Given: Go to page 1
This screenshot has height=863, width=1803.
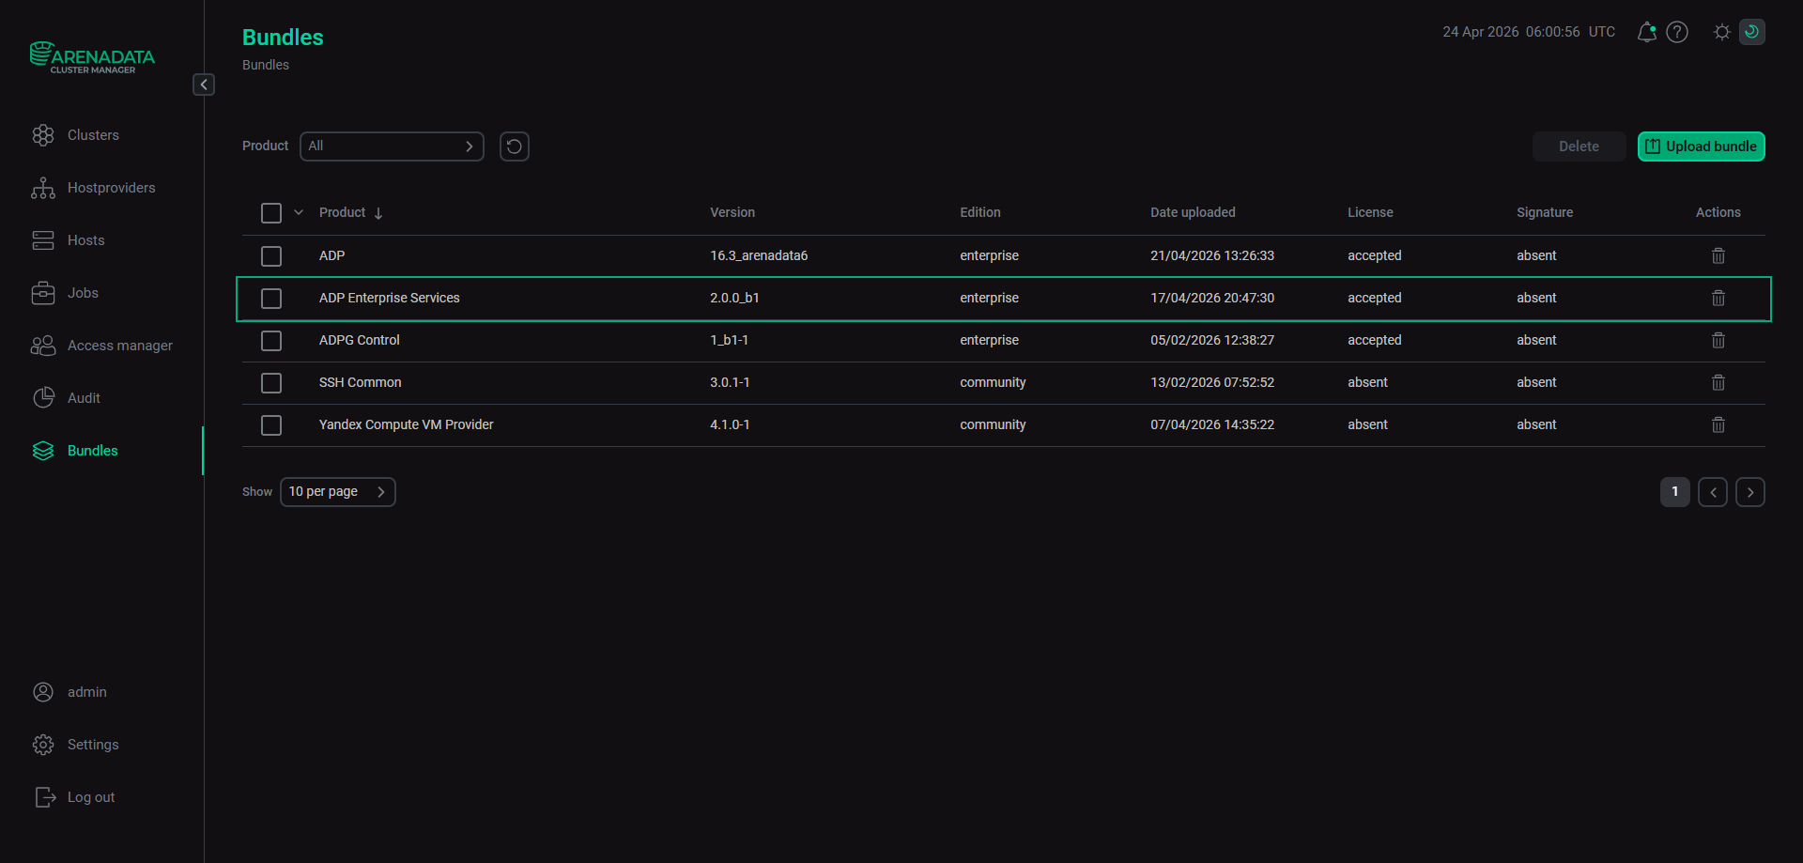Looking at the screenshot, I should point(1675,492).
